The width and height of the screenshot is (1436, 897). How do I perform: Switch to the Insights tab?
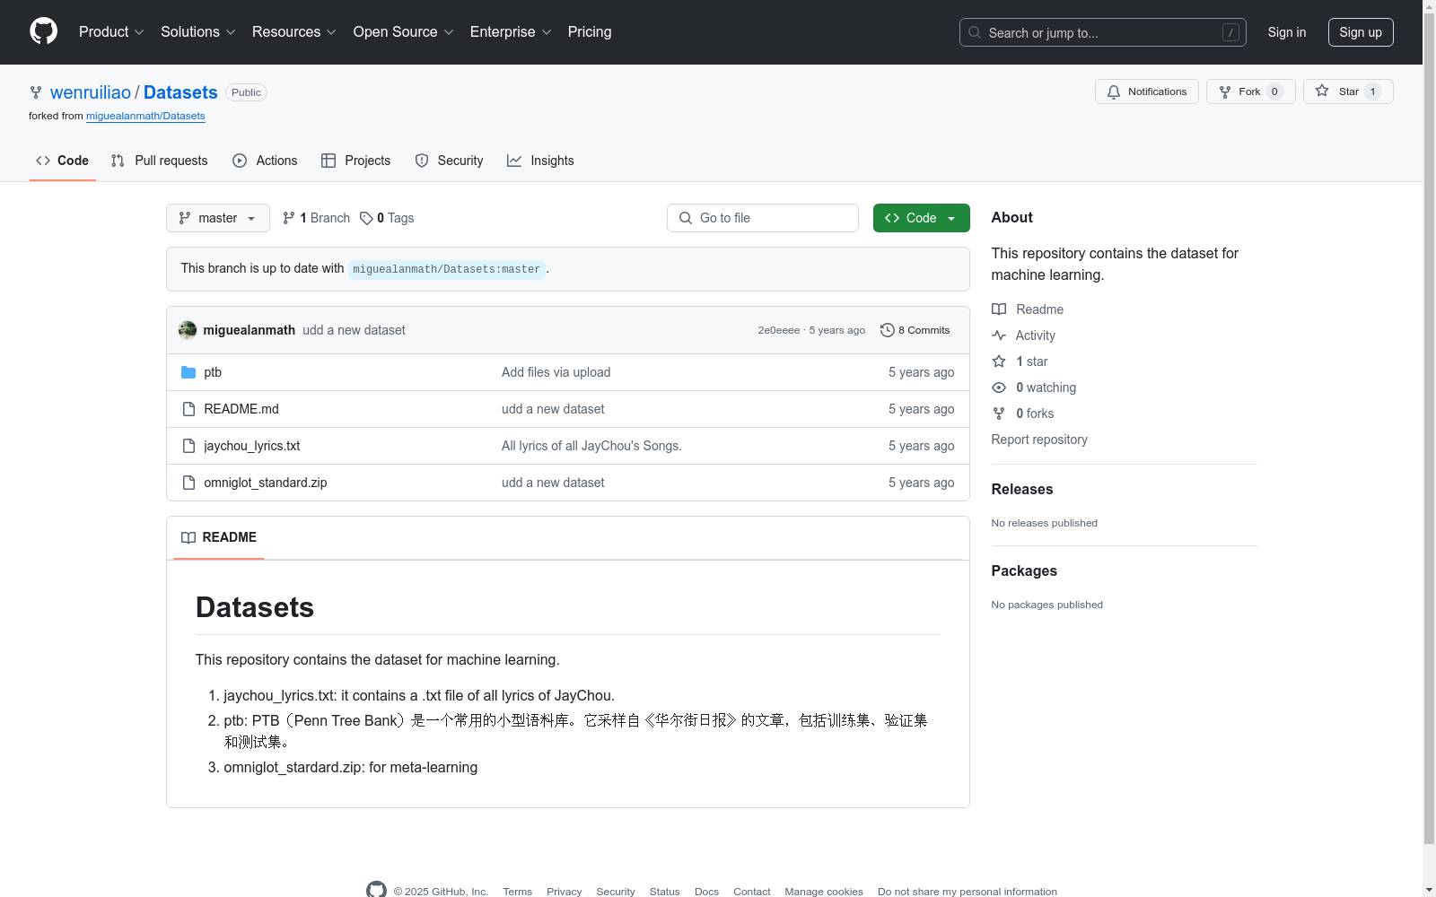(540, 161)
